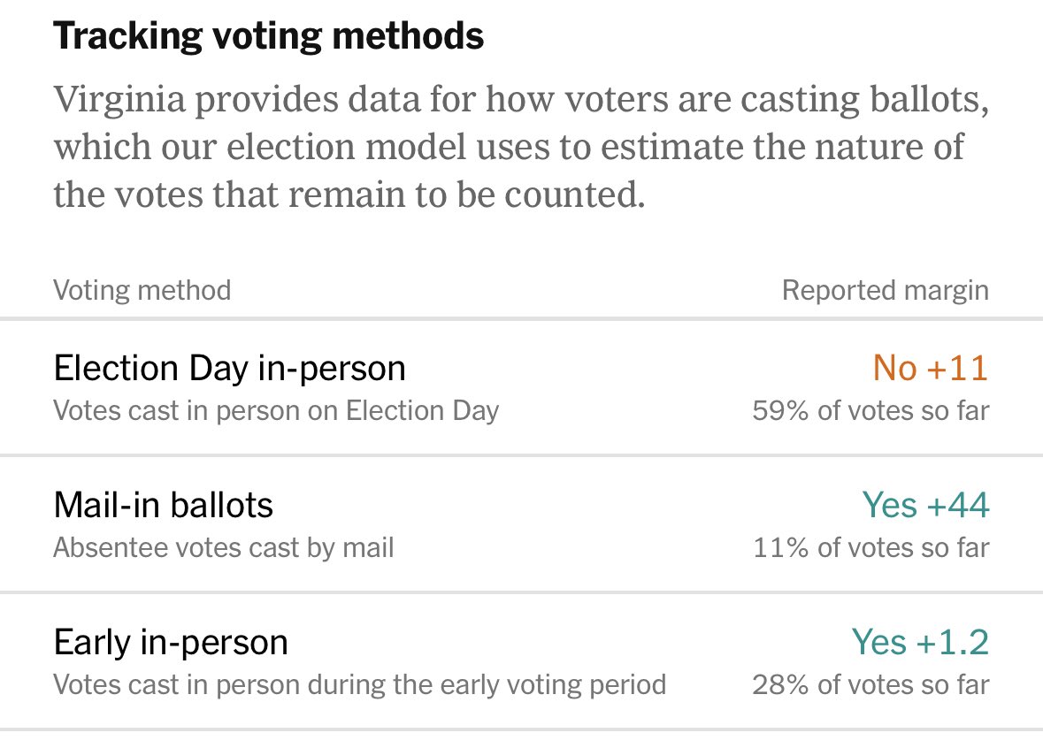Select the "Mail-in ballots" row title
This screenshot has width=1043, height=748.
click(164, 505)
